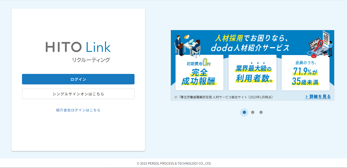Switch to the second carousel slide dot
This screenshot has height=168, width=347.
(x=253, y=112)
